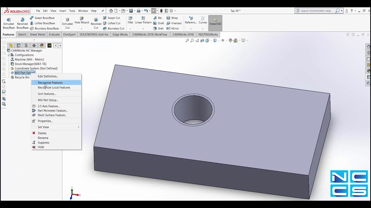This screenshot has width=371, height=208.
Task: Select Coordinate System [Not Defined] item
Action: (34, 68)
